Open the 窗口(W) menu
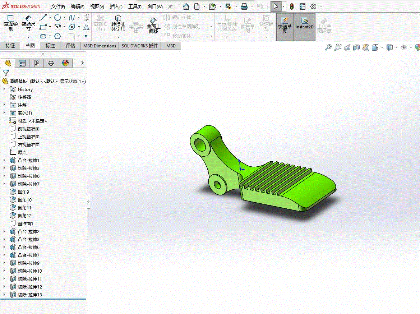Screen dimensions: 420x314 tap(155, 6)
